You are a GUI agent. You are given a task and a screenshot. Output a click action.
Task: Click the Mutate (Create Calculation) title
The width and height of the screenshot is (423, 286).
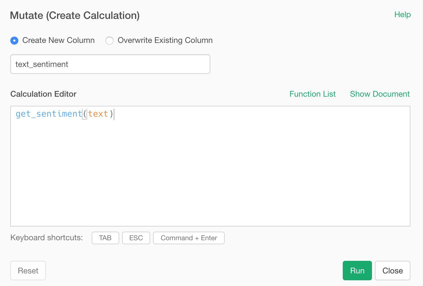(x=75, y=15)
